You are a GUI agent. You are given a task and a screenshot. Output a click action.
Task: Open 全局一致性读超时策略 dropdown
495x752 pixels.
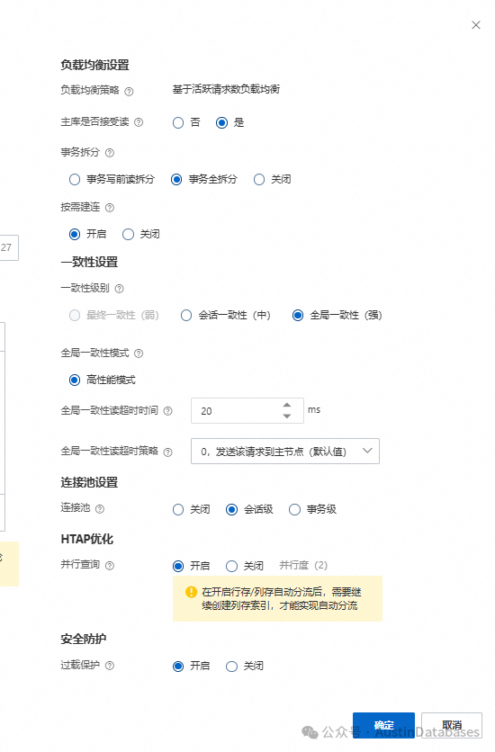(285, 451)
